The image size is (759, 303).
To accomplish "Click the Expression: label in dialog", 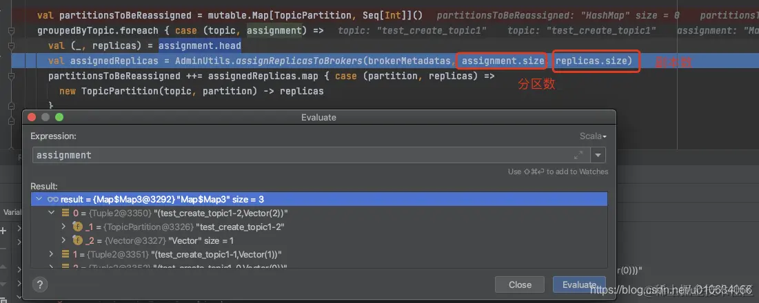I will click(53, 136).
